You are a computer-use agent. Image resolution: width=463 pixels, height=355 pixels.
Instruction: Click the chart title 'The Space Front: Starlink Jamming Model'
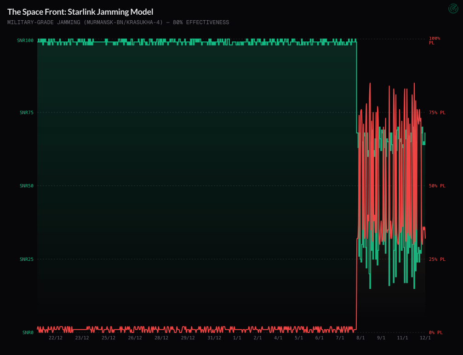tap(80, 12)
